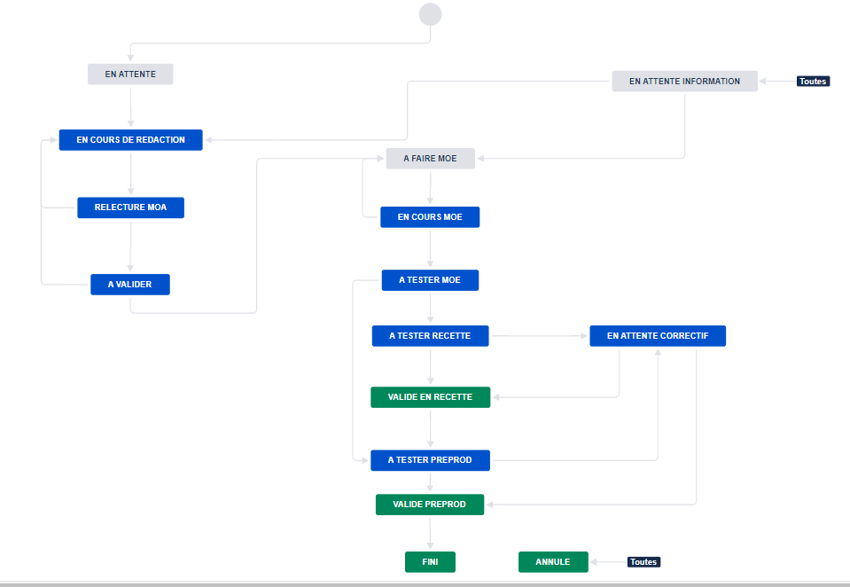Screen dimensions: 850x587
Task: Click the Toutes tag next to EN ATTENTE INFORMATION
Action: [x=813, y=82]
